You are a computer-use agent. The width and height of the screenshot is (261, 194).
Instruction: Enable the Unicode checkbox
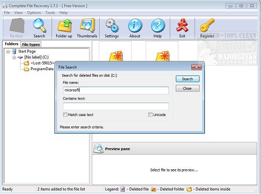pos(151,115)
